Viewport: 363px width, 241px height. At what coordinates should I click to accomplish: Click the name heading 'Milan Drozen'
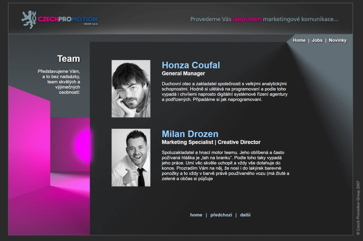click(x=190, y=134)
